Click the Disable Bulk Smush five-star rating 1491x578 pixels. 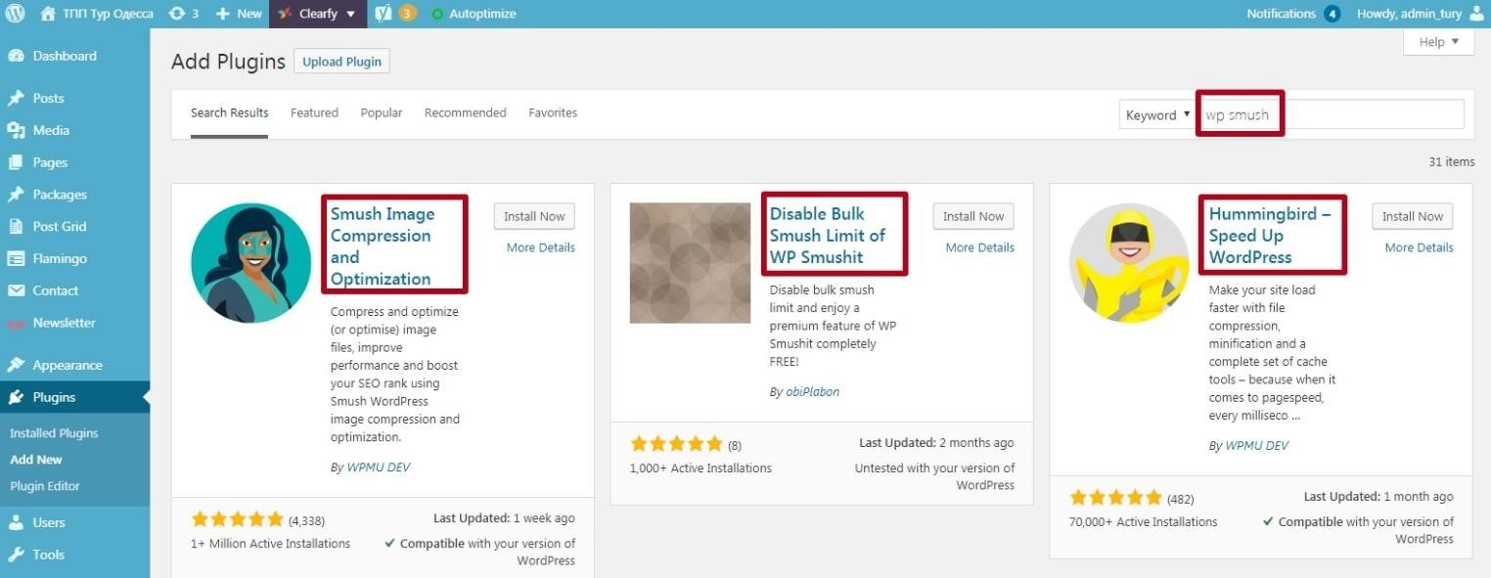(677, 443)
